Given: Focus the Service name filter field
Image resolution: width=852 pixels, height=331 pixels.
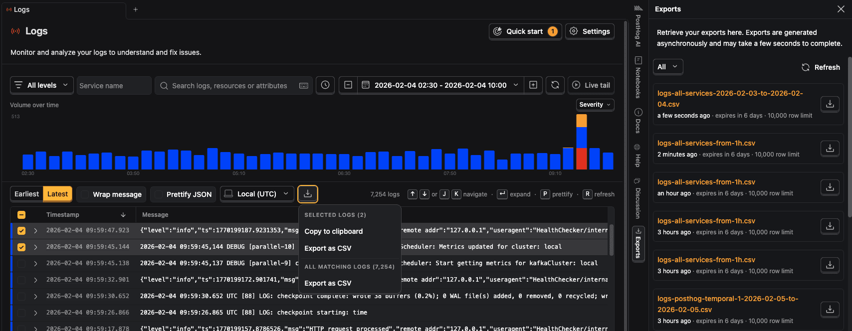Looking at the screenshot, I should (x=114, y=85).
